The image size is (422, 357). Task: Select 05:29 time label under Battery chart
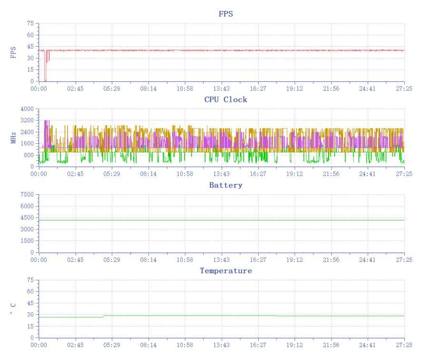tap(112, 259)
